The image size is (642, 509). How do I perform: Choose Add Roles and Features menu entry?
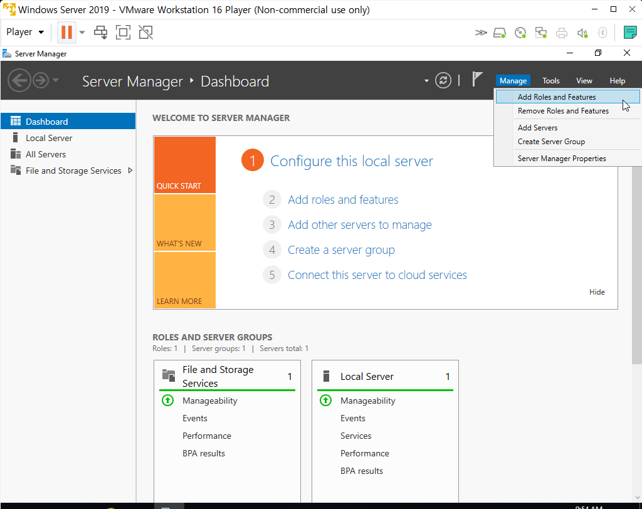(567, 97)
